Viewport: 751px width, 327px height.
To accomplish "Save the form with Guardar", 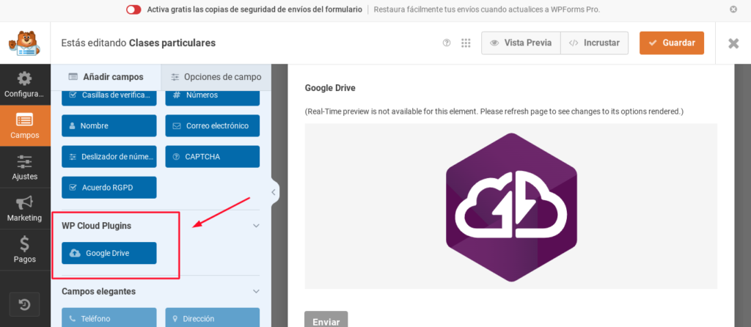I will tap(672, 43).
